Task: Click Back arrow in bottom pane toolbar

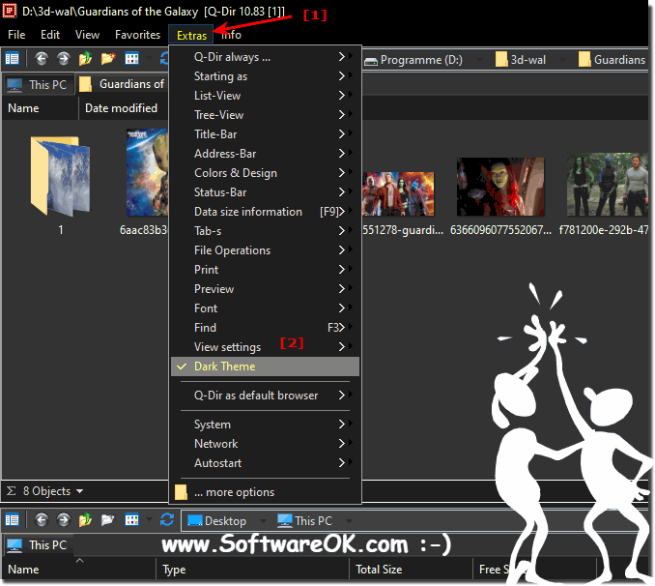Action: point(41,520)
